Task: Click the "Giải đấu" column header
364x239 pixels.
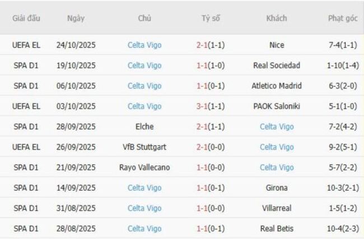Action: pos(26,18)
